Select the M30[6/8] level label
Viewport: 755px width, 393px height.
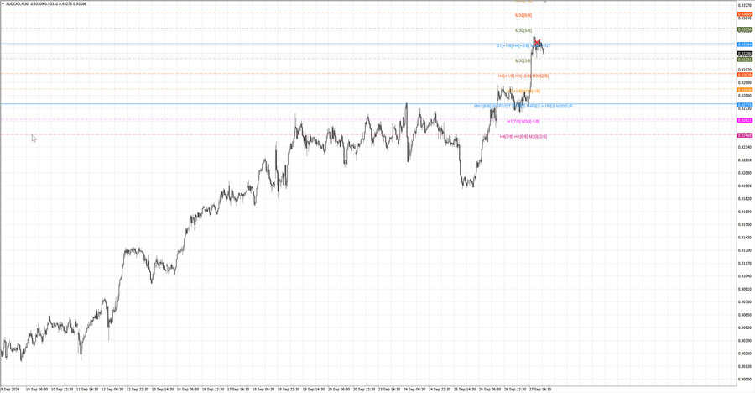523,15
